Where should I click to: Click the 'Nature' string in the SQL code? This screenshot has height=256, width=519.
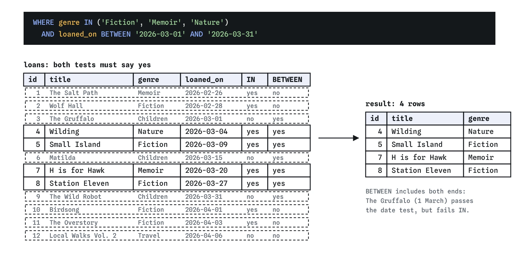(x=207, y=22)
